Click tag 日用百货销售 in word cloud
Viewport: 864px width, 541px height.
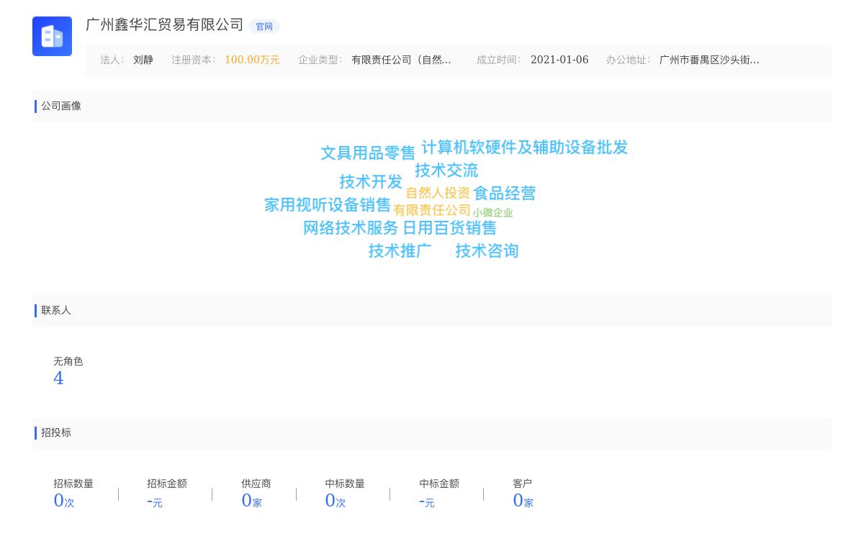[449, 228]
